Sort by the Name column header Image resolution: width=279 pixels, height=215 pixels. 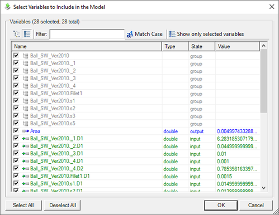click(x=87, y=46)
